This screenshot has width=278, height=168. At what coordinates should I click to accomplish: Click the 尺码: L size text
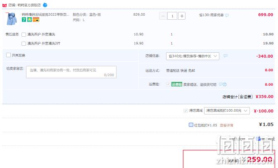(79, 20)
